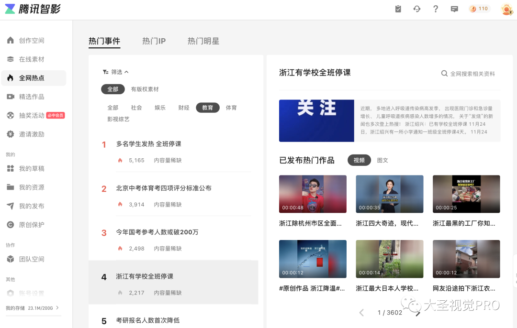
Task: Select the 有版权素材 filter pill
Action: [x=145, y=89]
